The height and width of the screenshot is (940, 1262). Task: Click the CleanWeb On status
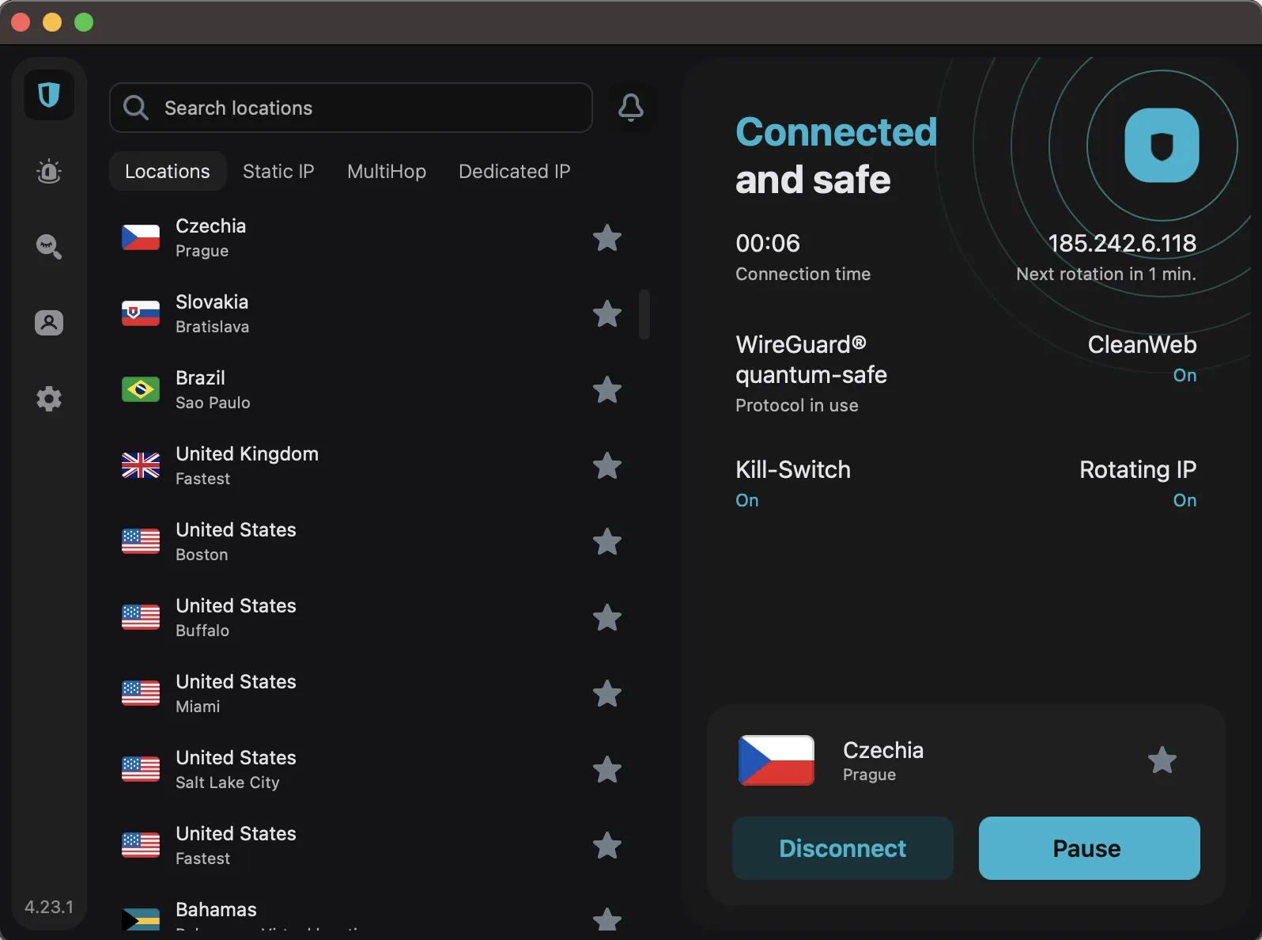[1185, 375]
